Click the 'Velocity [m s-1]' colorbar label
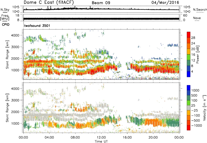The image size is (207, 143). click(x=204, y=108)
